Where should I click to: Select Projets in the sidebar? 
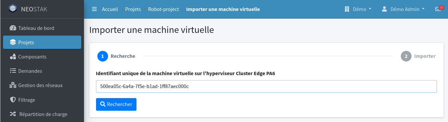pos(42,42)
